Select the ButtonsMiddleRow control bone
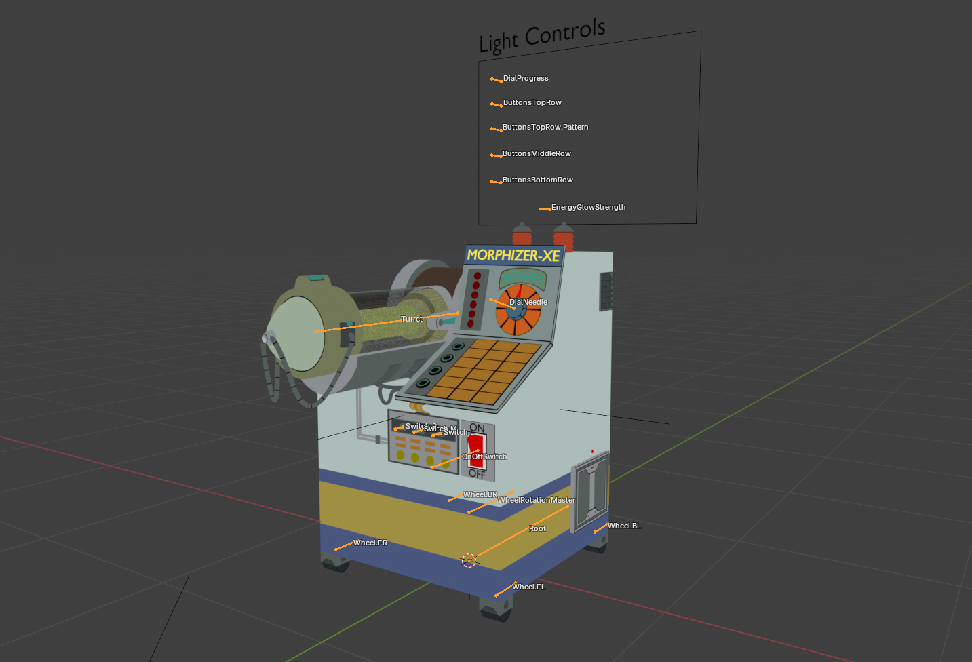Viewport: 972px width, 662px height. coord(497,155)
